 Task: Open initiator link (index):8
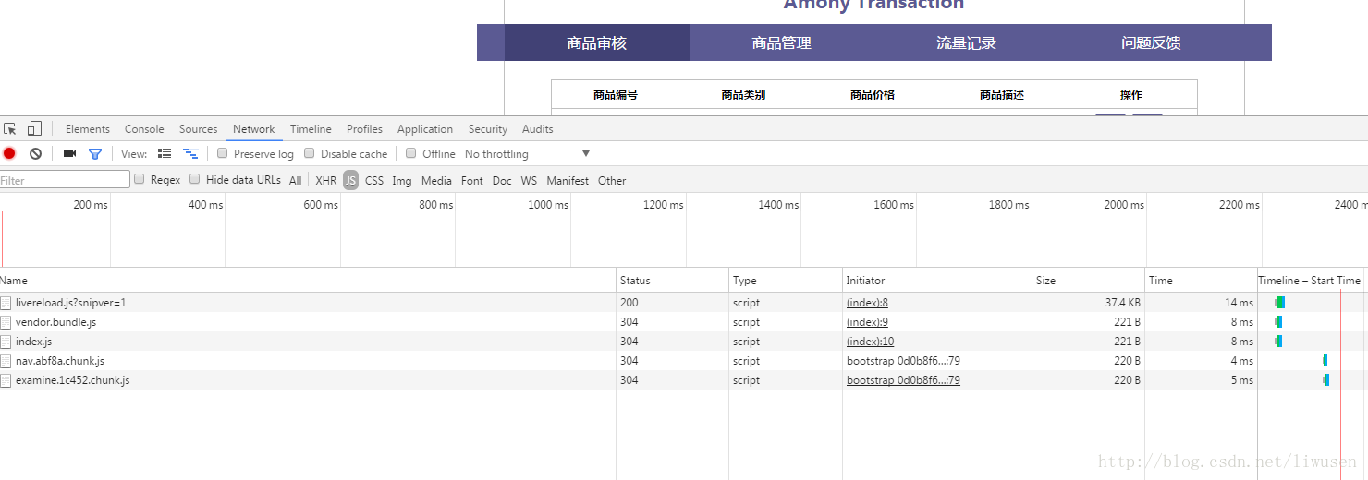867,303
